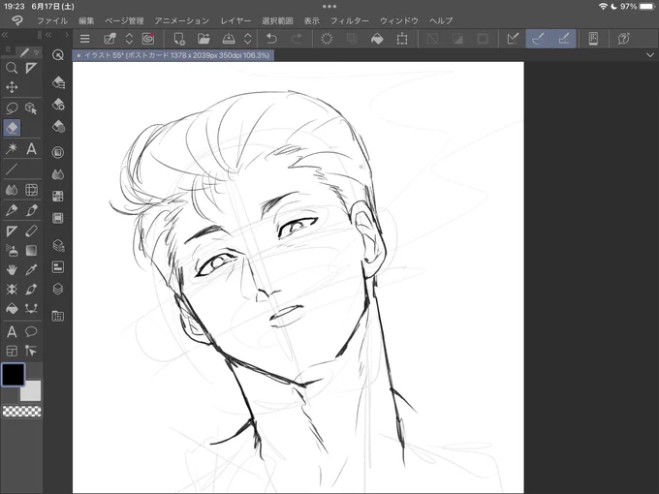The image size is (659, 494).
Task: Open the tool palette menu lines icon
Action: coord(8,50)
